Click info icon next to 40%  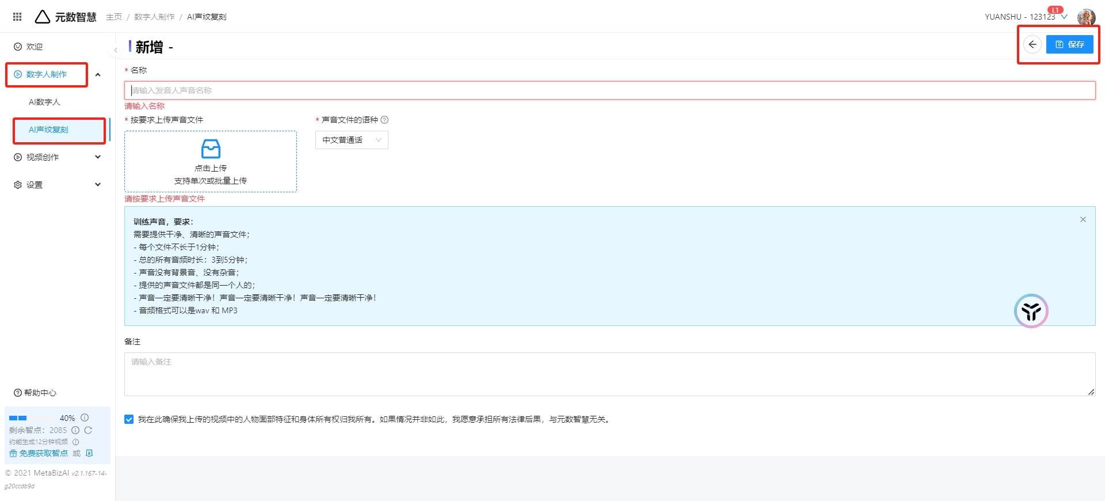click(85, 418)
